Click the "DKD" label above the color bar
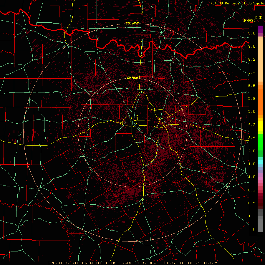Image resolution: width=265 pixels, height=265 pixels. [259, 17]
